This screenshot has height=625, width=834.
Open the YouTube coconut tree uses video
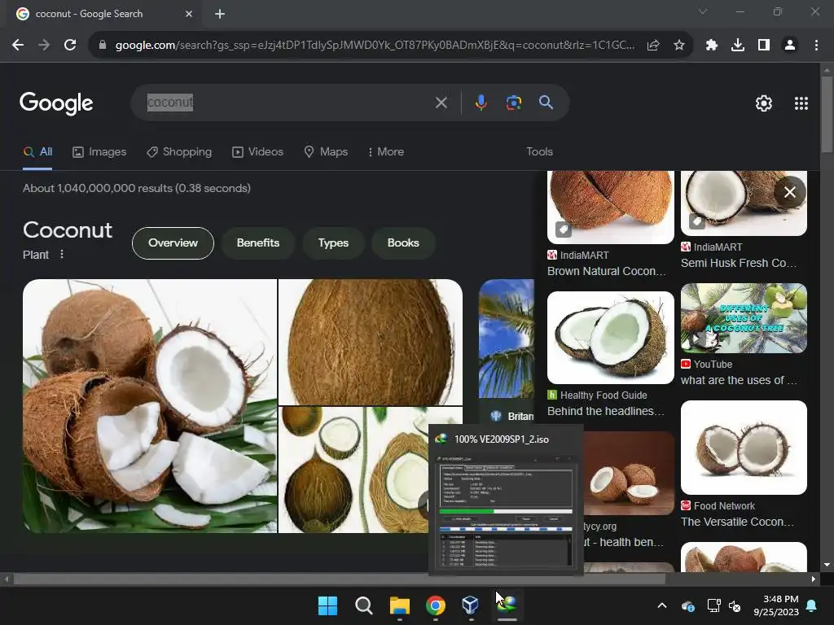click(744, 318)
